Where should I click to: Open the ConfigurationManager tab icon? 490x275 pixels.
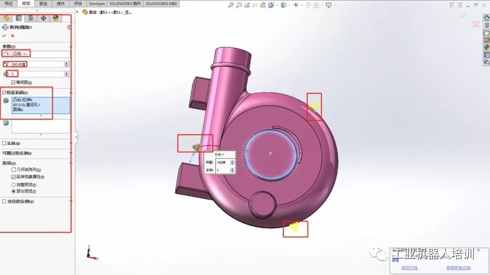(x=31, y=18)
